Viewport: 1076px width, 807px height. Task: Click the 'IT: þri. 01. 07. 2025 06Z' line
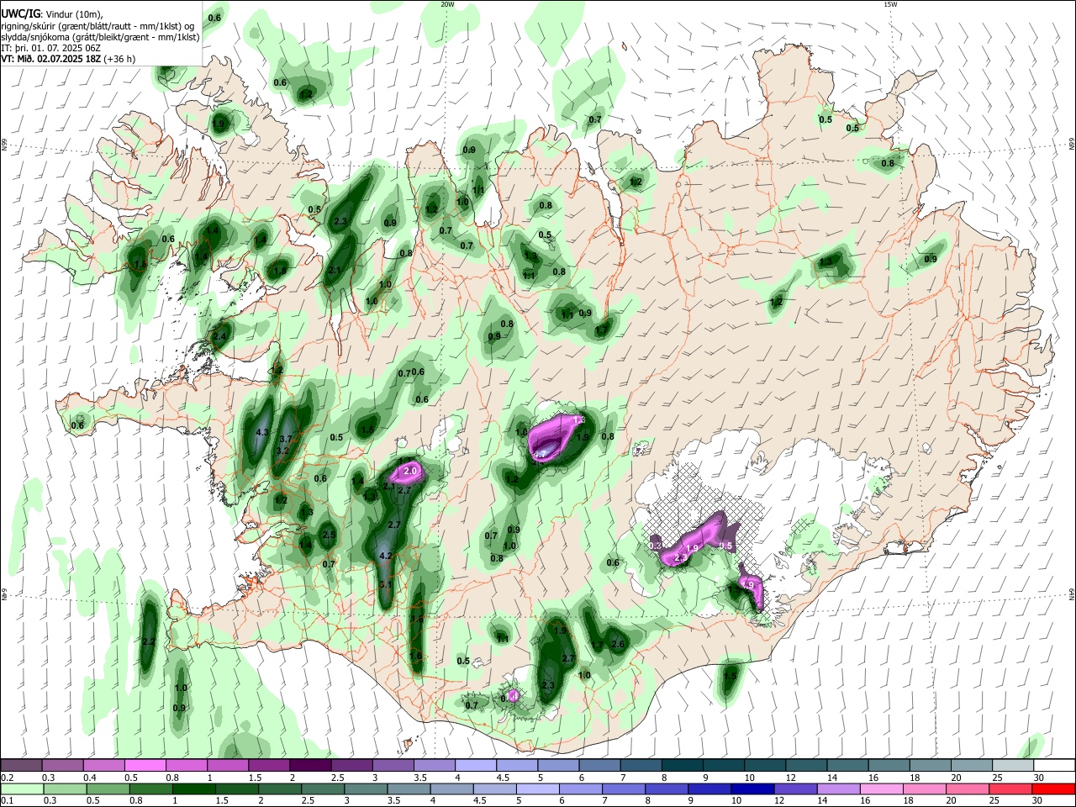(50, 48)
